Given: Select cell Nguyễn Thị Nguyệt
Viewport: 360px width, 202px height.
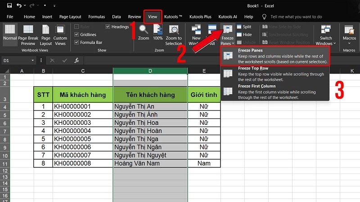Looking at the screenshot, I should pos(150,155).
